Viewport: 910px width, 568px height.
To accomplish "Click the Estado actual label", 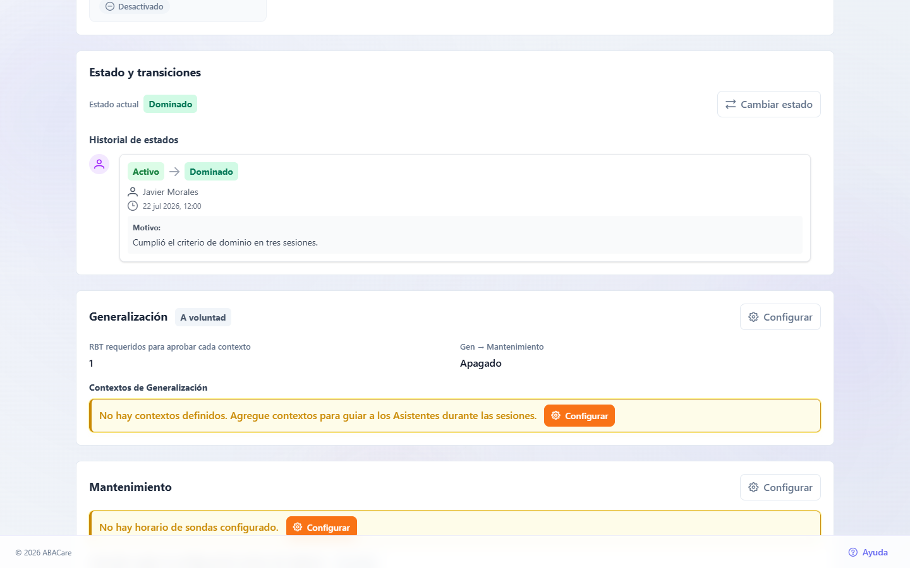I will (114, 105).
